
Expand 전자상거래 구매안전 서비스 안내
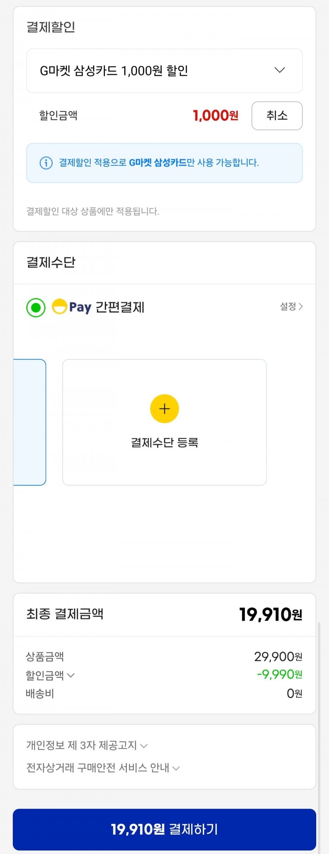(103, 768)
